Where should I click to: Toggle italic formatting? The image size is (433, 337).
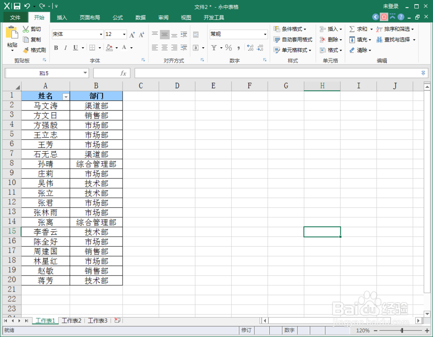65,48
